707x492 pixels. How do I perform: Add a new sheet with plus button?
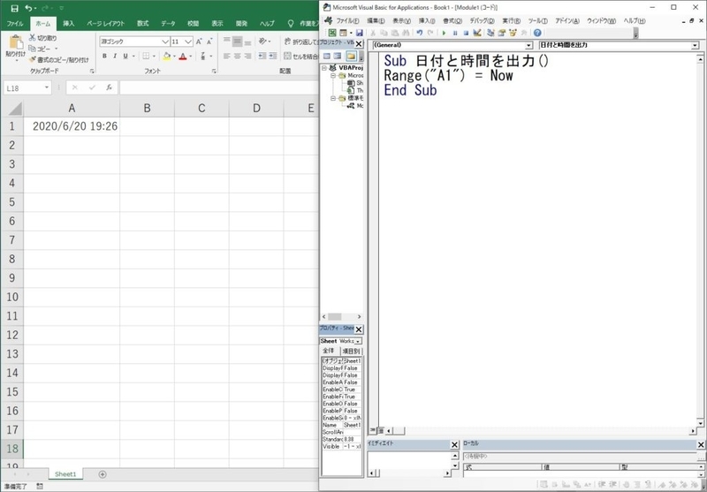click(x=103, y=474)
